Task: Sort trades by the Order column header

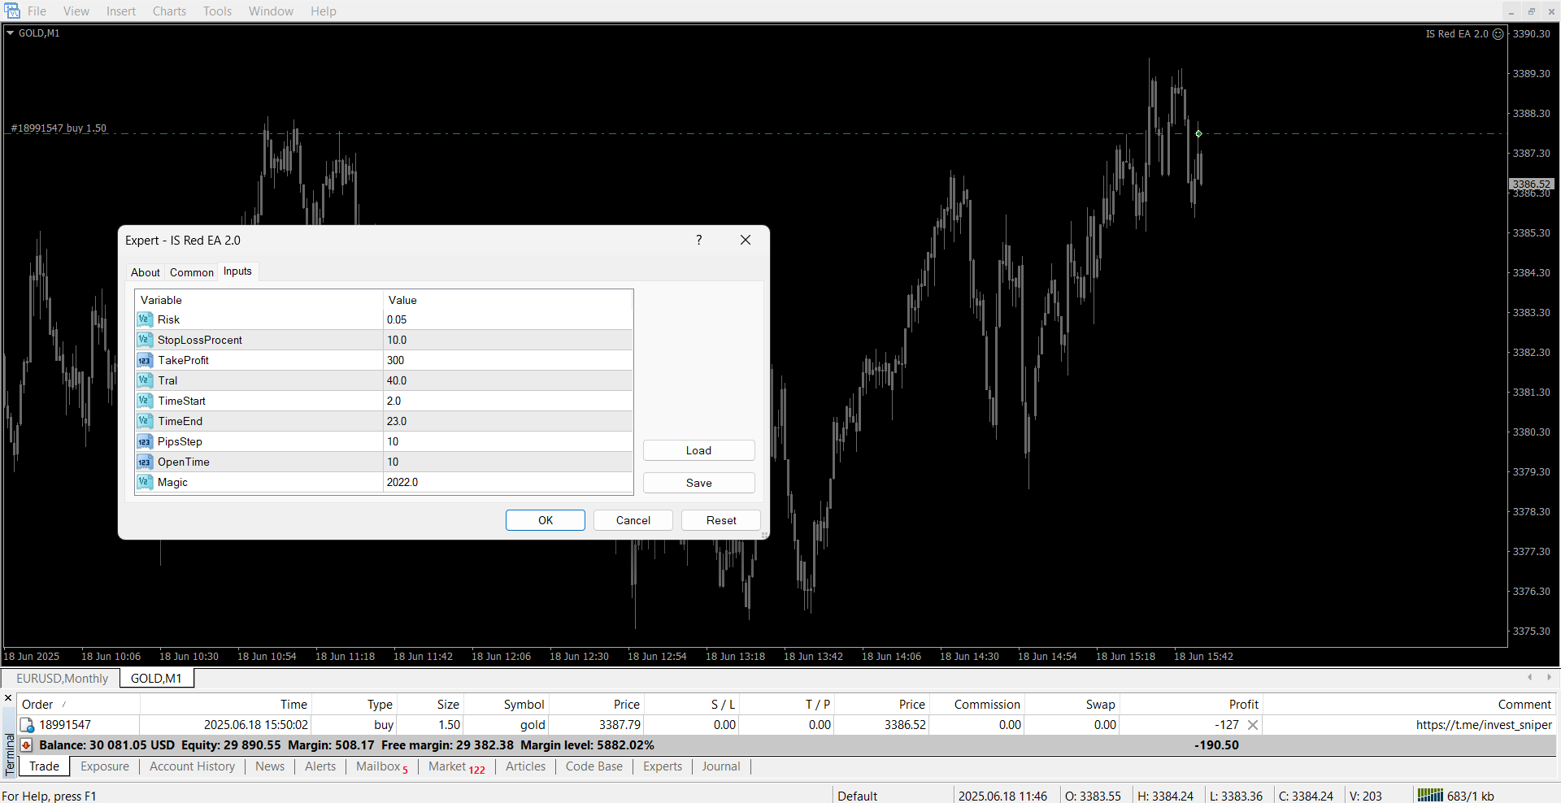Action: (x=37, y=705)
